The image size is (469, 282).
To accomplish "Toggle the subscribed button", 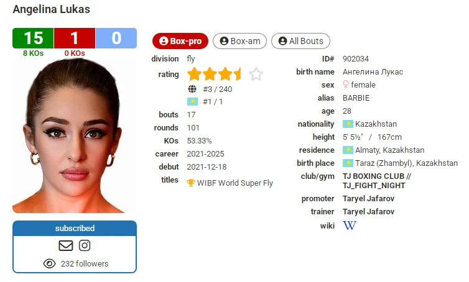I will pyautogui.click(x=75, y=228).
